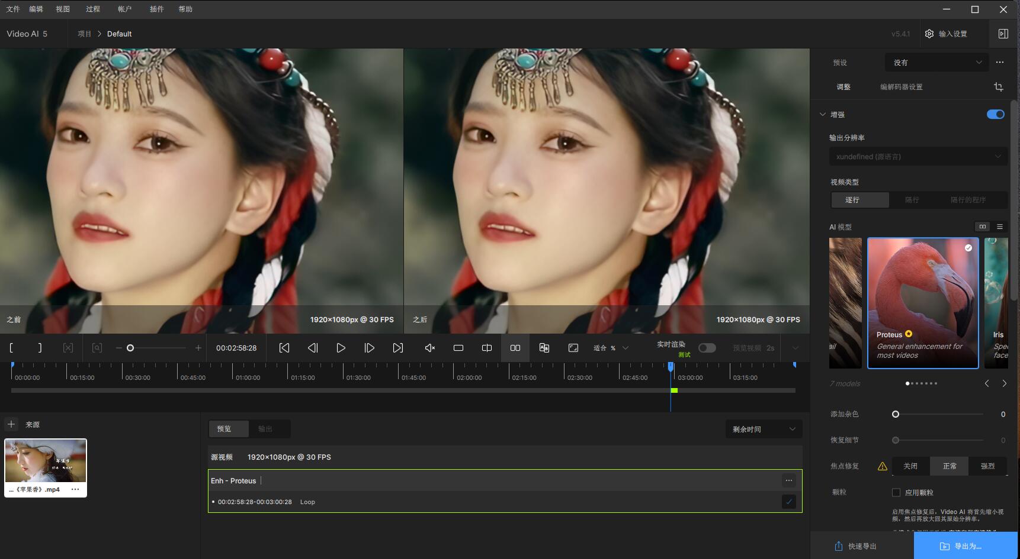Jump to the first frame
The height and width of the screenshot is (559, 1020).
coord(284,348)
